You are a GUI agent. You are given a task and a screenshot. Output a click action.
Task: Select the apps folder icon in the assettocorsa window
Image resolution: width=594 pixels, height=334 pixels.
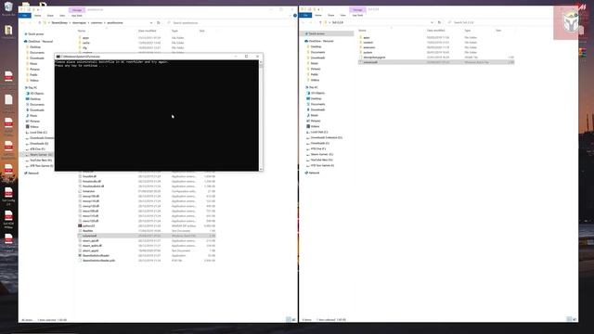click(x=81, y=38)
